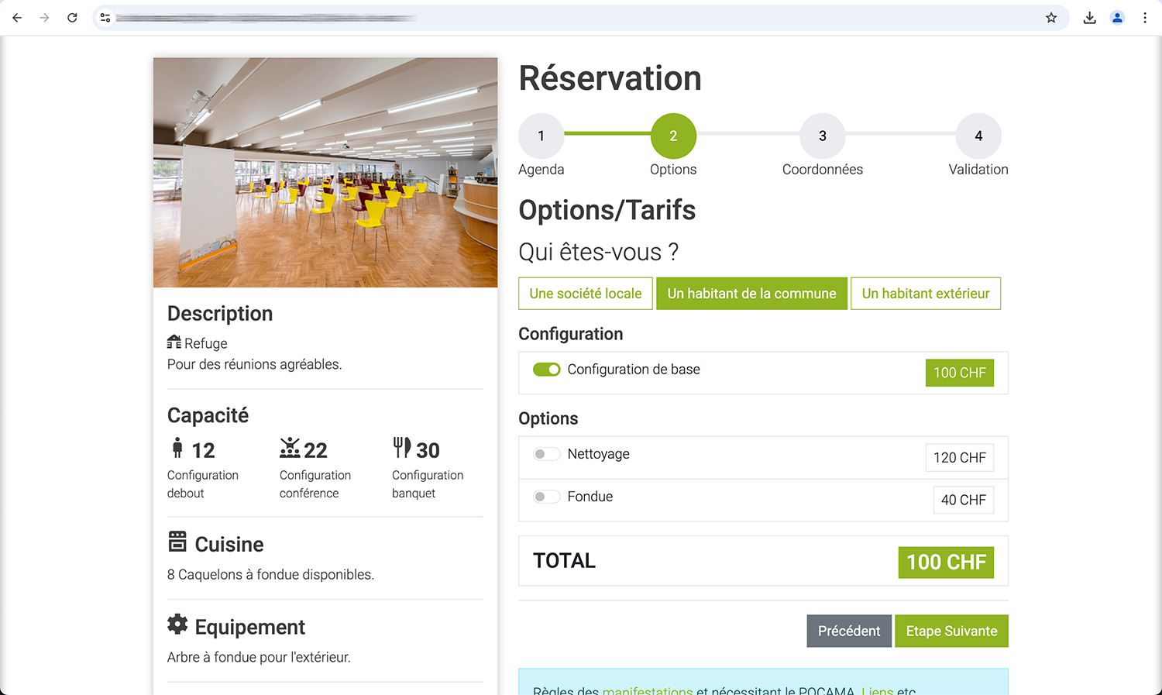The height and width of the screenshot is (695, 1162).
Task: Select Un habitant extérieur
Action: click(x=925, y=294)
